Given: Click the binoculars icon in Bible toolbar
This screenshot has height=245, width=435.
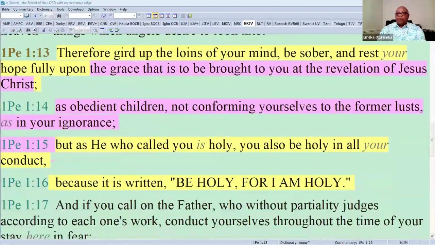Looking at the screenshot, I should coord(28,30).
